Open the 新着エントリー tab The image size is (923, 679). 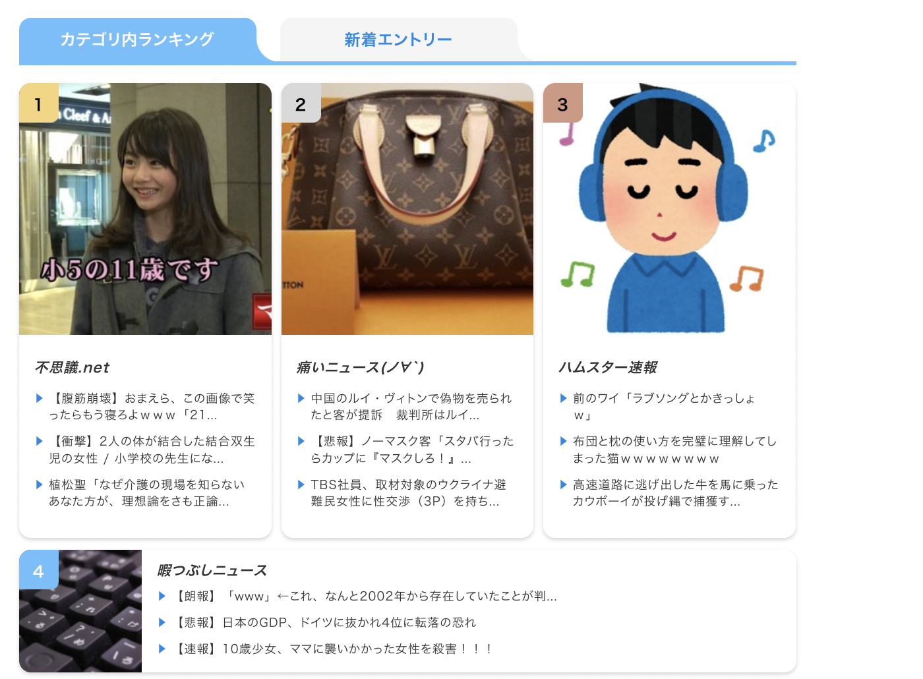(398, 40)
